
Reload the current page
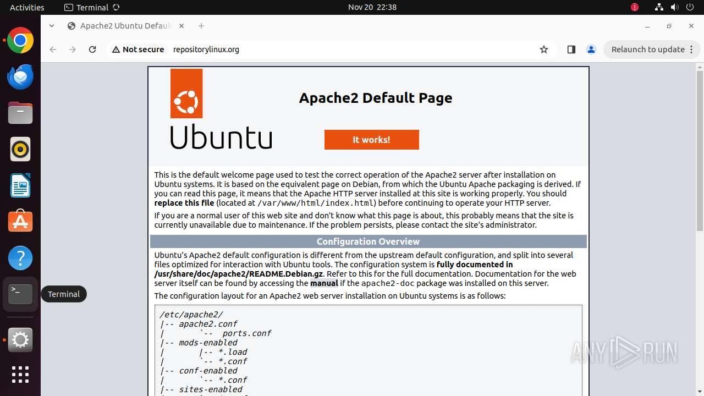[x=92, y=50]
